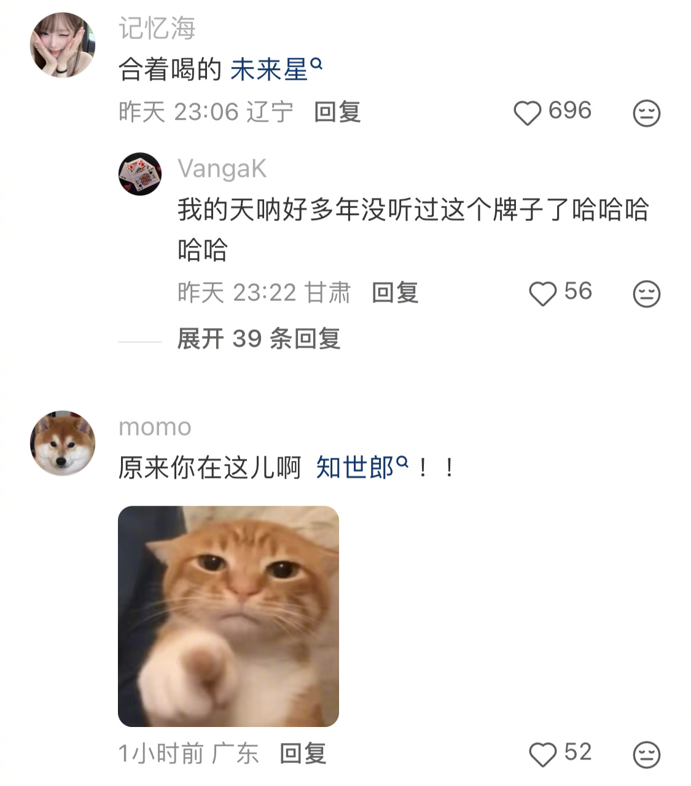The width and height of the screenshot is (691, 786).
Task: Like VangaK's reply with heart icon
Action: pyautogui.click(x=543, y=293)
